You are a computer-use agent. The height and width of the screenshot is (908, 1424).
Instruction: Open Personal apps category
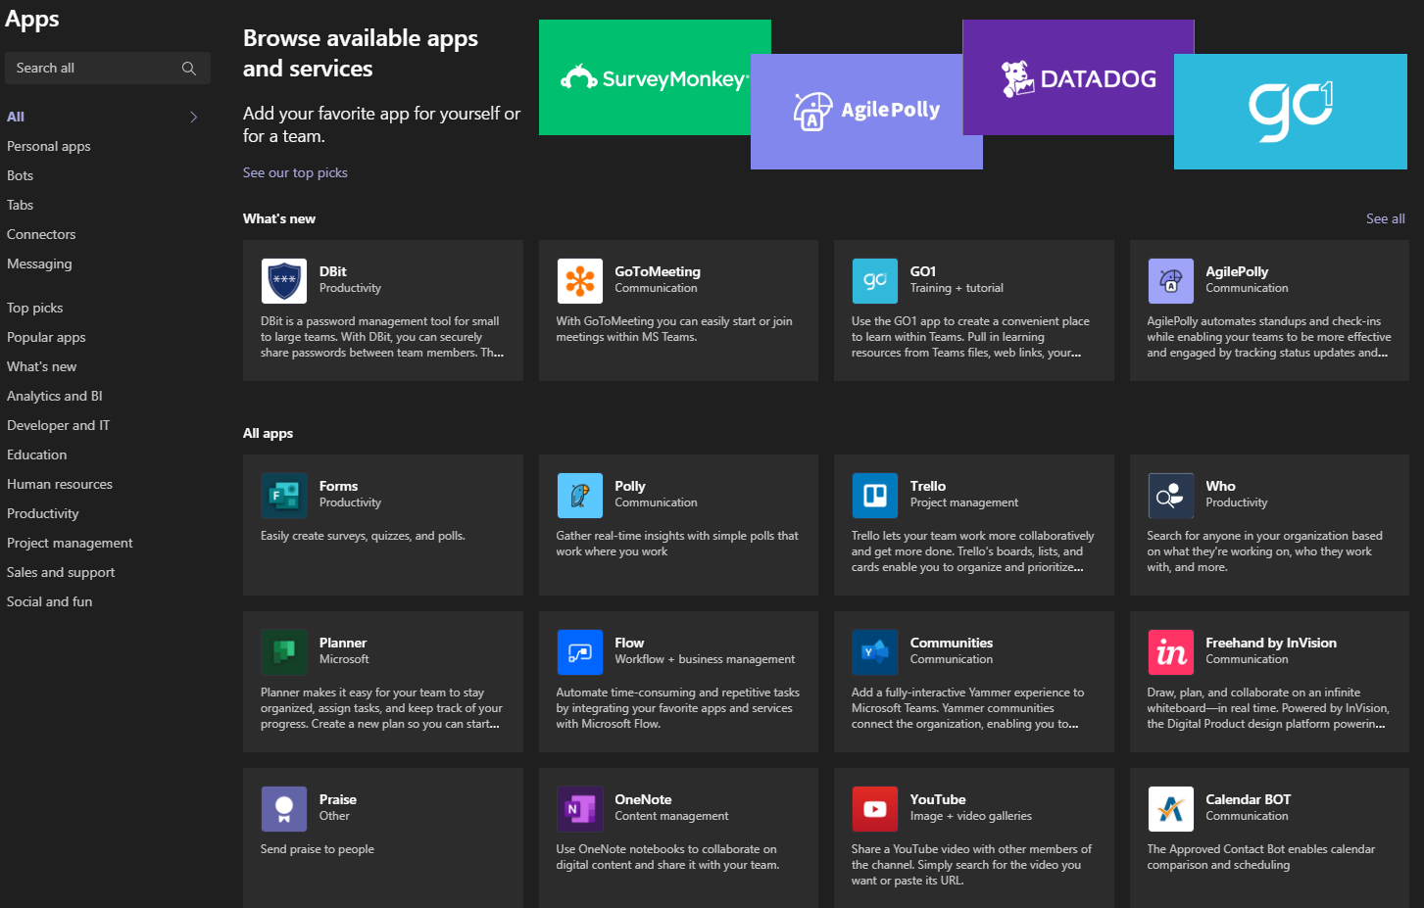(x=49, y=146)
